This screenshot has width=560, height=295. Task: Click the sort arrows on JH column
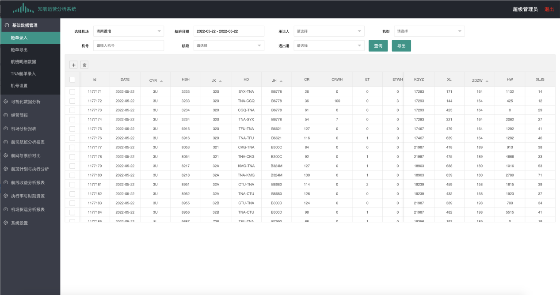[x=281, y=81]
